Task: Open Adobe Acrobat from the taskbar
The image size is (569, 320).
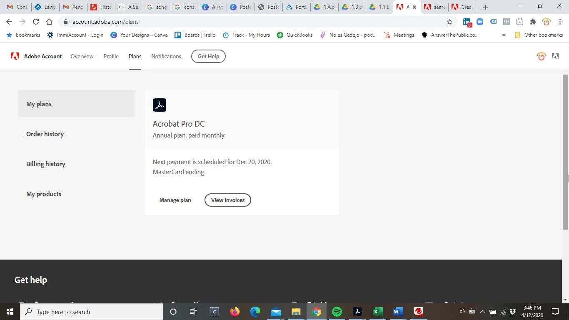Action: pos(357,312)
